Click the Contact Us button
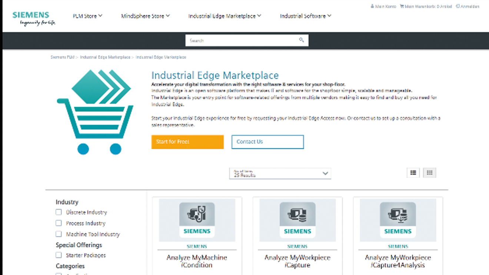Image resolution: width=489 pixels, height=275 pixels. (267, 142)
